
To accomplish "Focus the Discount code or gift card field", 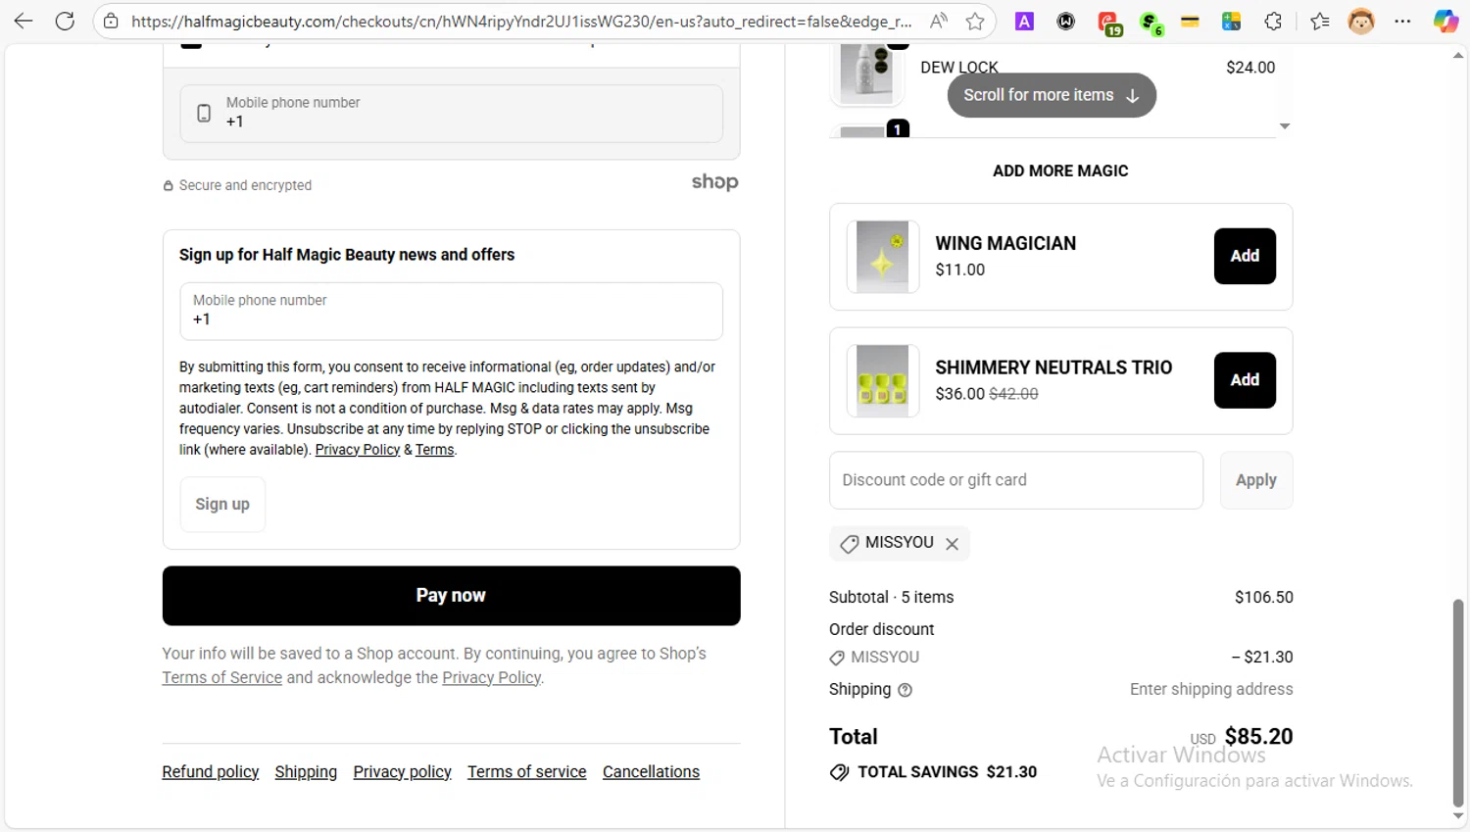I will [x=1015, y=480].
